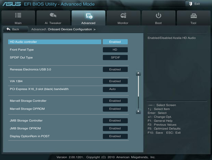212x160 pixels.
Task: Click the F1: General Help hint
Action: tap(160, 121)
